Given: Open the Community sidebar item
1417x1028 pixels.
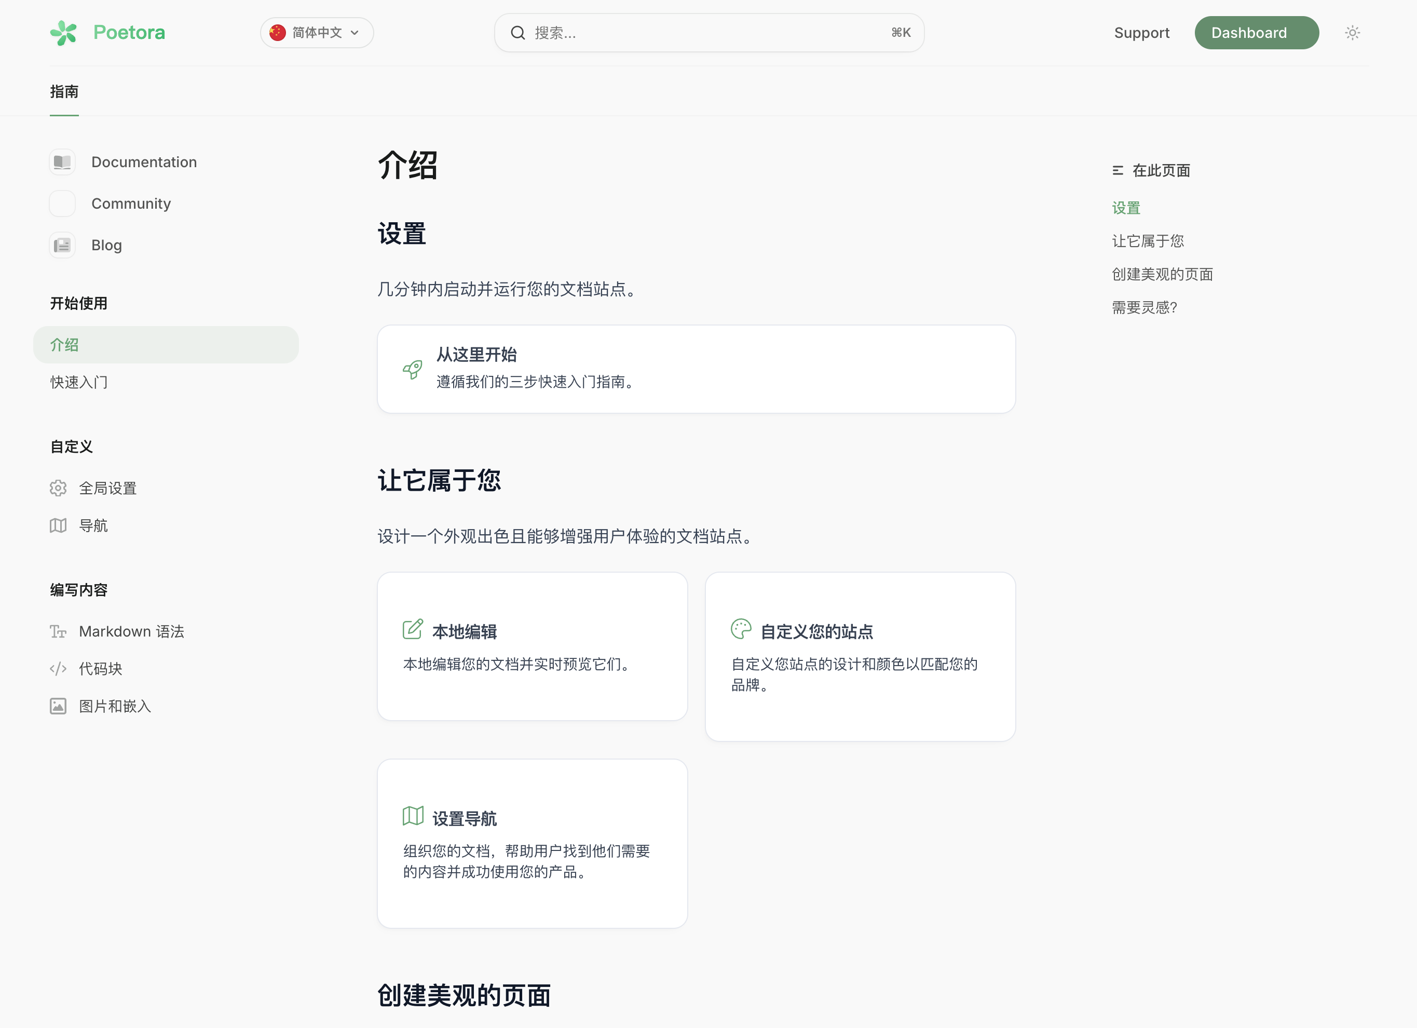Looking at the screenshot, I should point(131,204).
